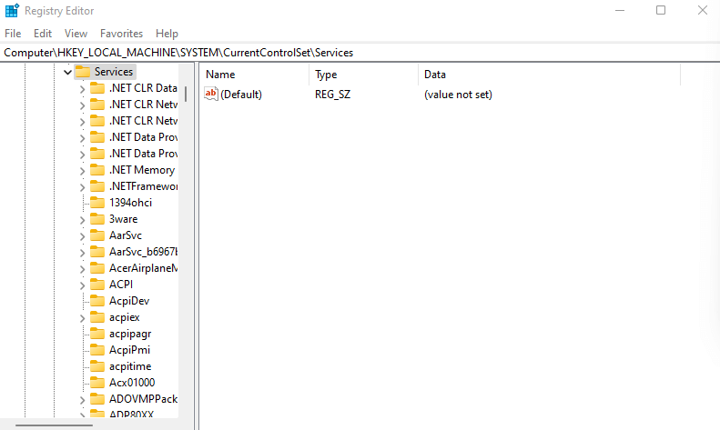Click the '(value not set)' data cell
The height and width of the screenshot is (430, 720).
tap(458, 95)
